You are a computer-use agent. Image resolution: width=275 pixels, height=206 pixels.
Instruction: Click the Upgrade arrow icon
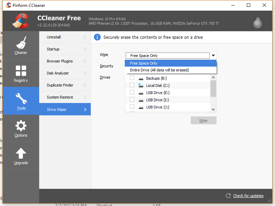pos(21,153)
